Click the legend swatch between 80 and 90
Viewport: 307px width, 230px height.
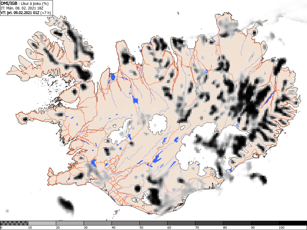click(237, 223)
